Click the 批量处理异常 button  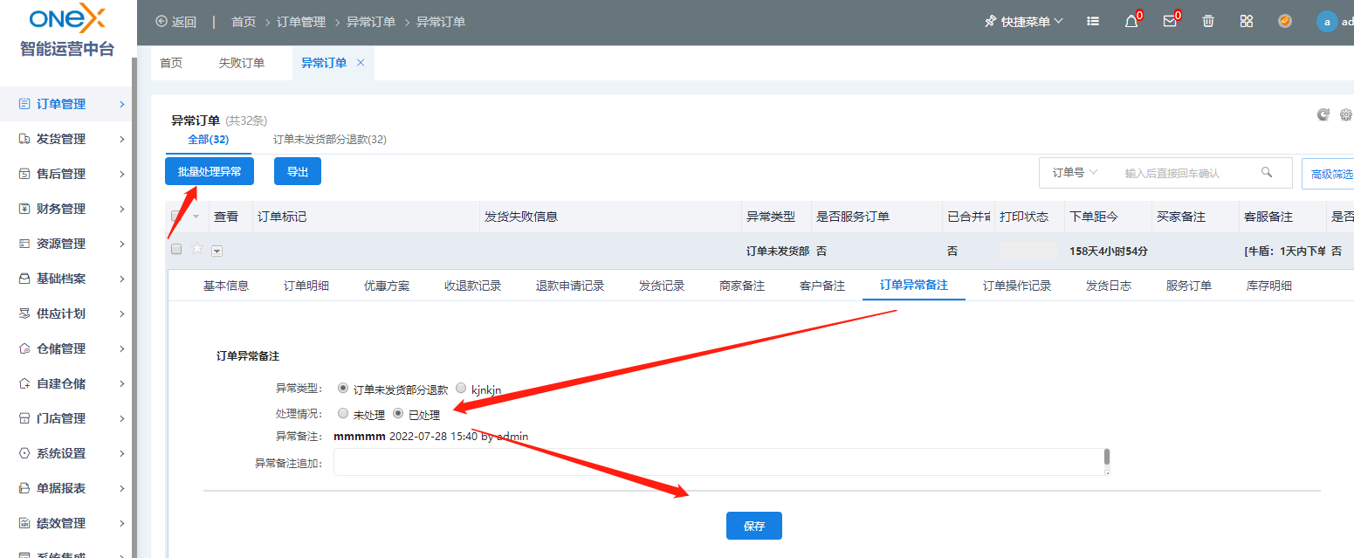click(x=210, y=172)
